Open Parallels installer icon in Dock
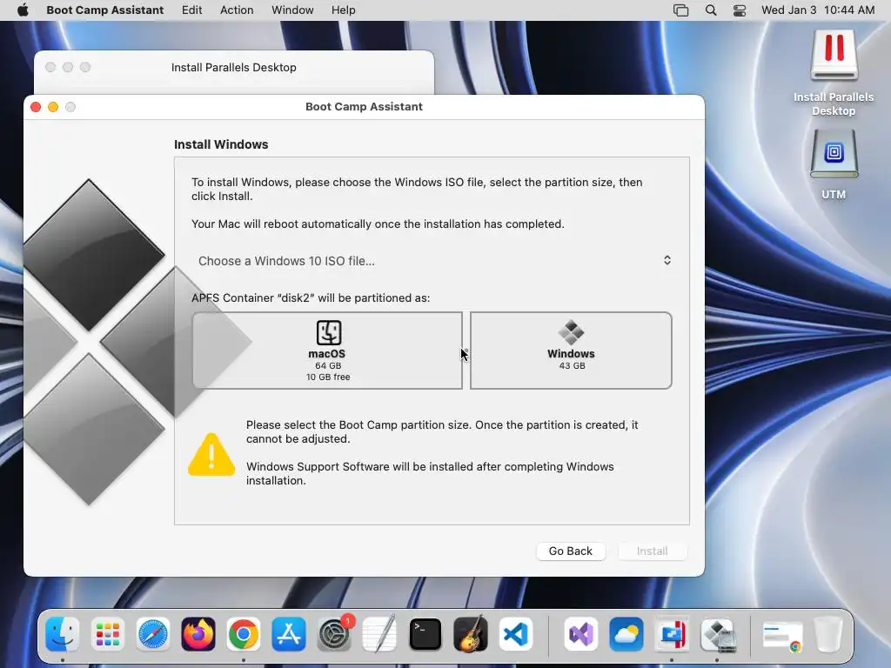This screenshot has height=668, width=891. coord(672,634)
